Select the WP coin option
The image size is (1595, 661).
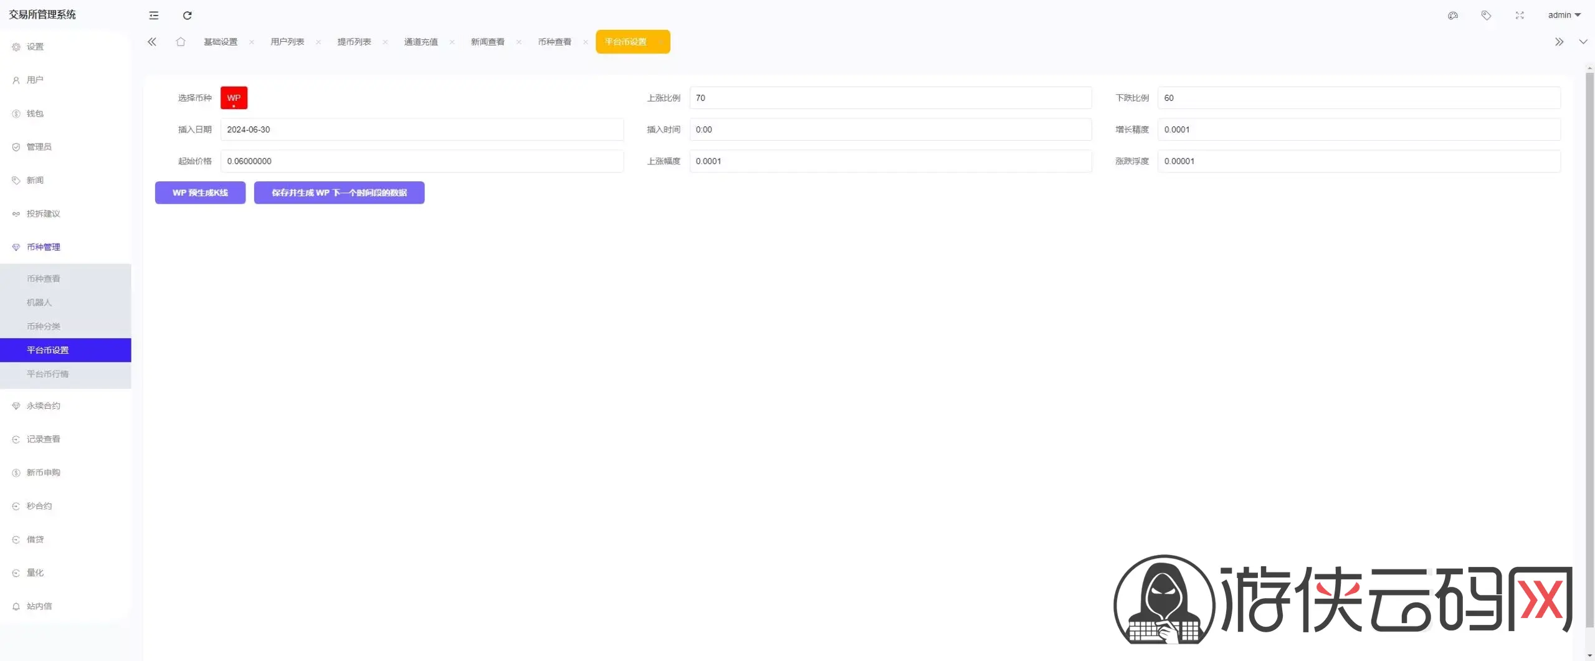point(234,98)
